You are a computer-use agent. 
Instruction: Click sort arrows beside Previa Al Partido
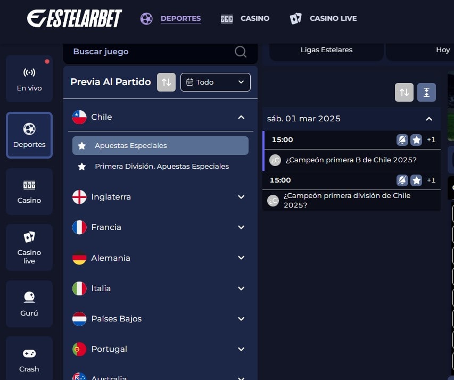coord(166,82)
